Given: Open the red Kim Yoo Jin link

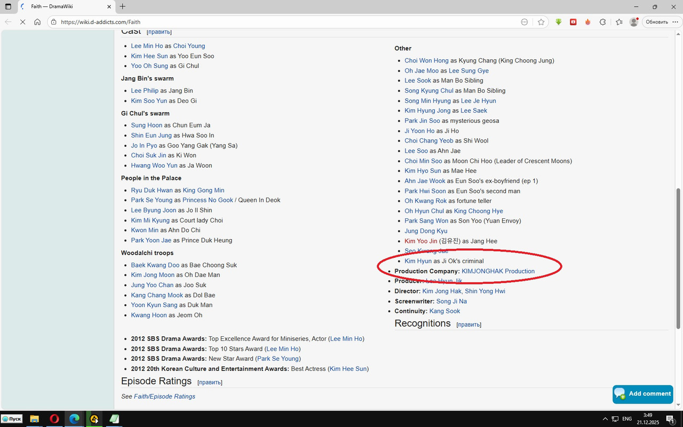Looking at the screenshot, I should (x=420, y=241).
